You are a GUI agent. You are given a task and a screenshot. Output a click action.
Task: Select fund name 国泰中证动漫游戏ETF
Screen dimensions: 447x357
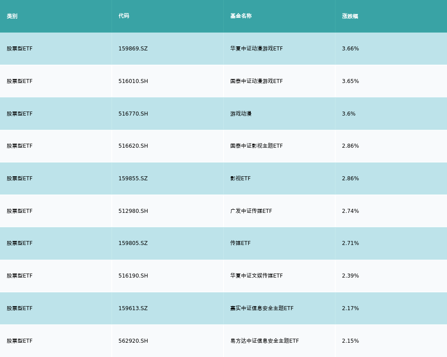(x=257, y=81)
